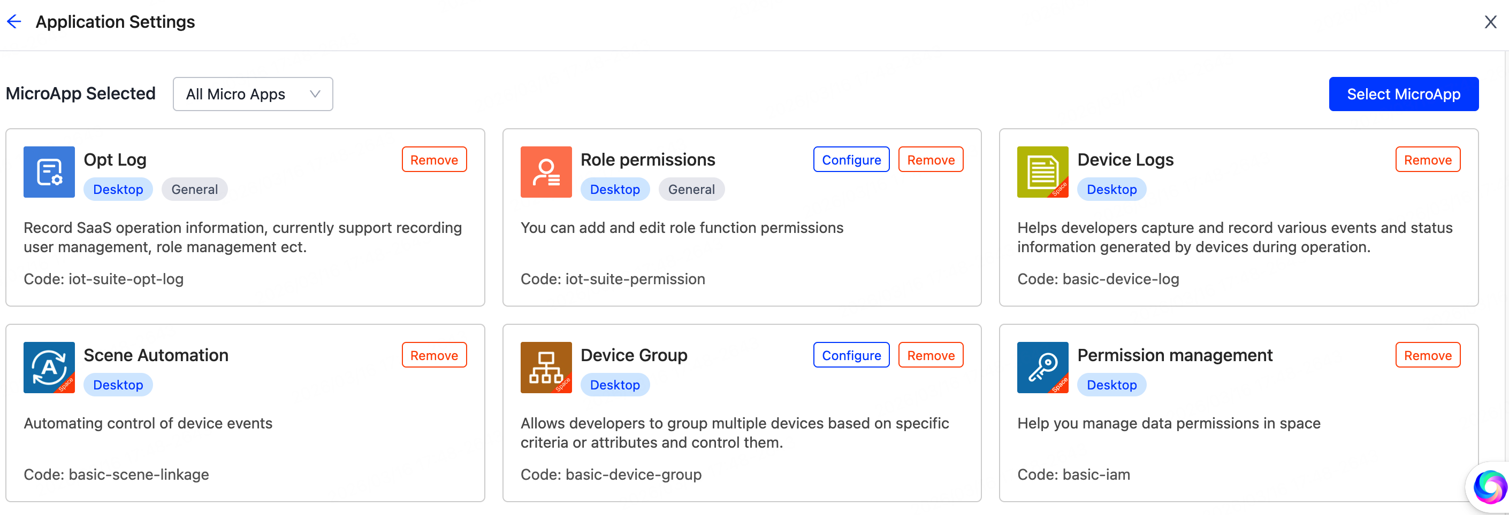Click the Device Logs app icon
This screenshot has width=1509, height=515.
coord(1042,171)
